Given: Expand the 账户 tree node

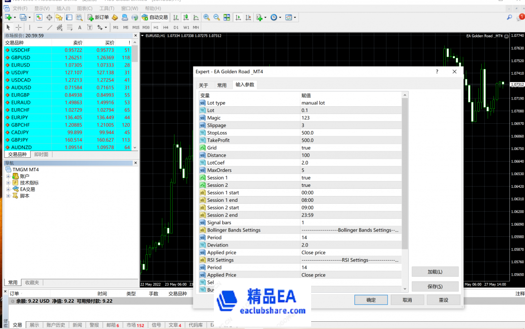Looking at the screenshot, I should 8,176.
